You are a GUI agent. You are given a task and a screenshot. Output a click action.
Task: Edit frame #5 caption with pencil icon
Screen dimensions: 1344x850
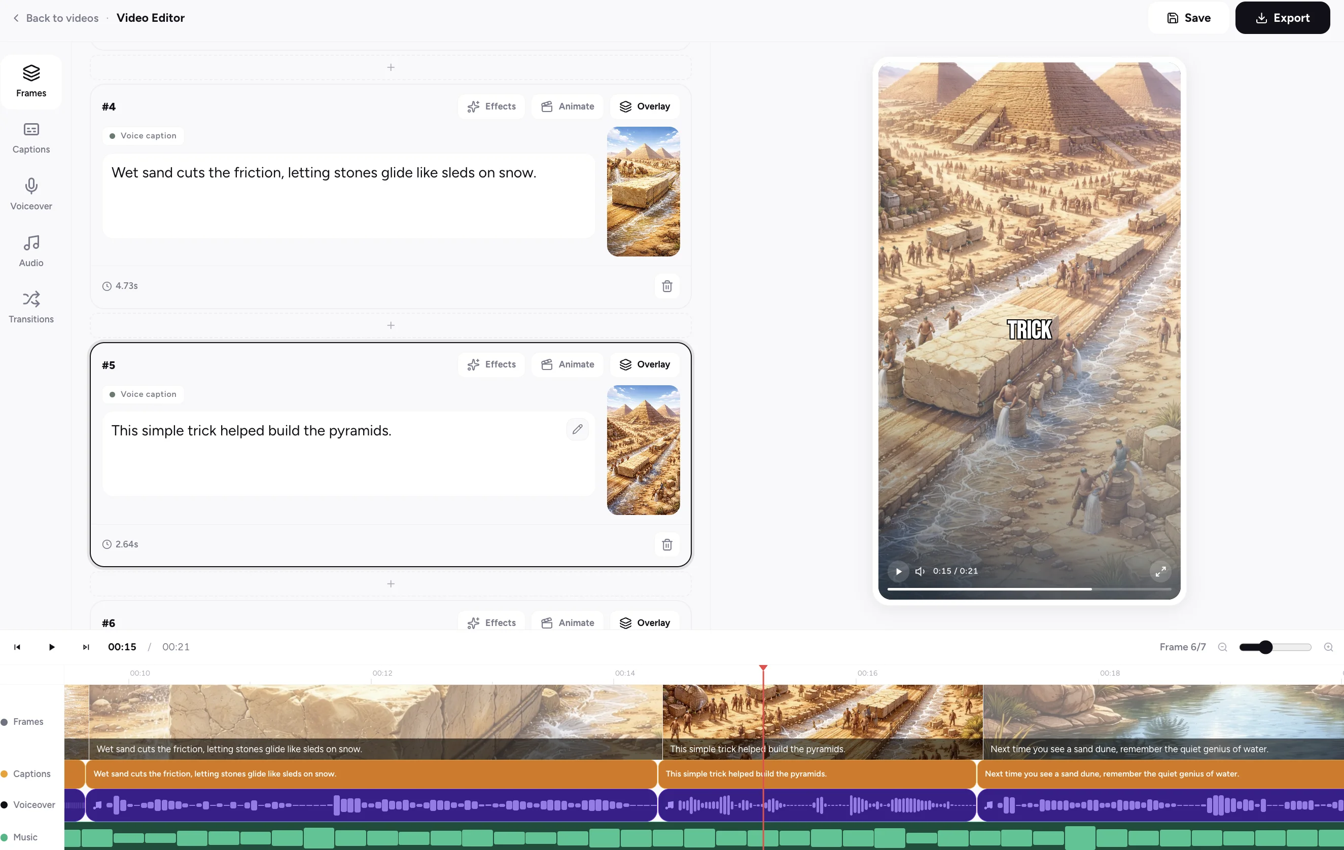point(578,429)
